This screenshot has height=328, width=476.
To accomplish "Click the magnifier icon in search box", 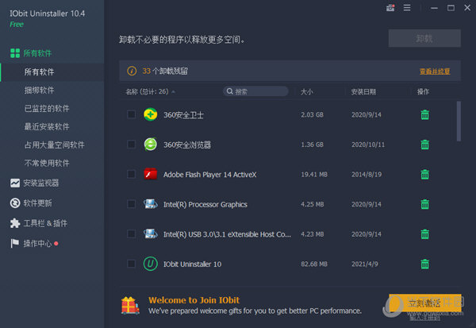I will (230, 91).
